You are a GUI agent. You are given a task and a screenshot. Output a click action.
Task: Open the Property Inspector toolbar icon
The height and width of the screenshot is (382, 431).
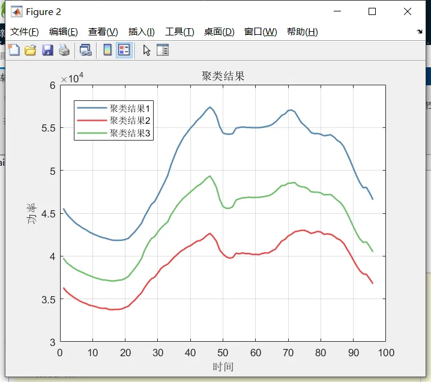(163, 50)
